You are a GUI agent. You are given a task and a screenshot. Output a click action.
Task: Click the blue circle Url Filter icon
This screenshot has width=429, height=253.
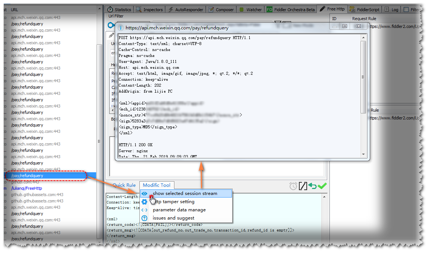pos(111,25)
